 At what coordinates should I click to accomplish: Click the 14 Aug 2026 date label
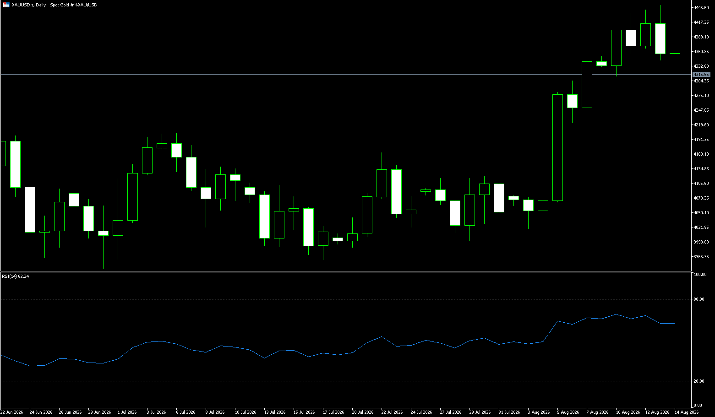click(686, 412)
